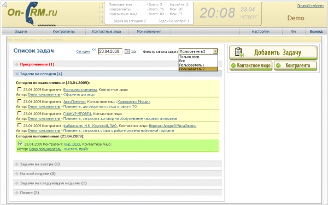Go to next day with >> link
This screenshot has height=205, width=328.
click(134, 51)
